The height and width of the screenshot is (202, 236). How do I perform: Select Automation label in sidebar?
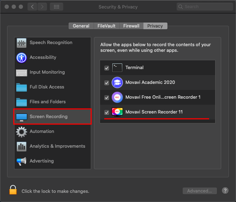point(42,131)
